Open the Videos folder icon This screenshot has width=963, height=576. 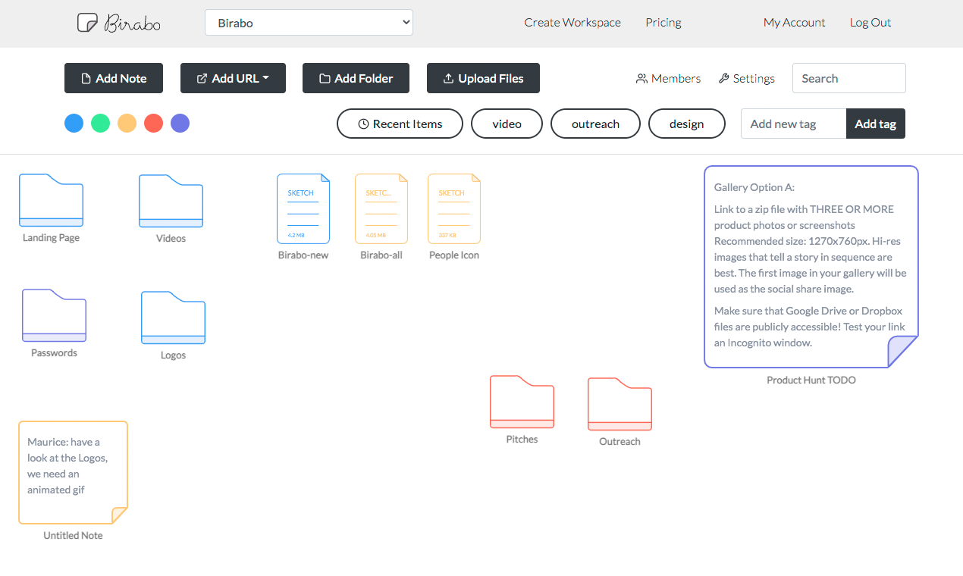[x=171, y=201]
